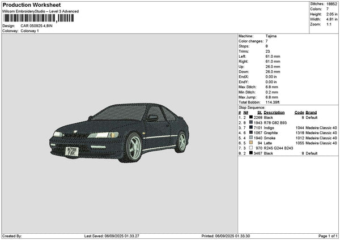Select the Color changes value 7
Image resolution: width=340 pixels, height=240 pixels.
[266, 41]
